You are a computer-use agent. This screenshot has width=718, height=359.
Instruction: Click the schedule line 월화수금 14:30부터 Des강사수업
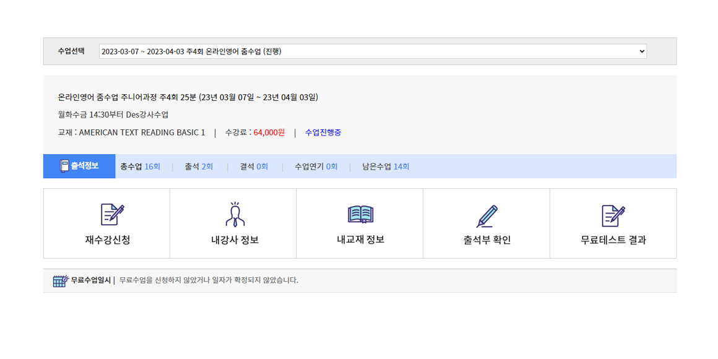coord(113,115)
